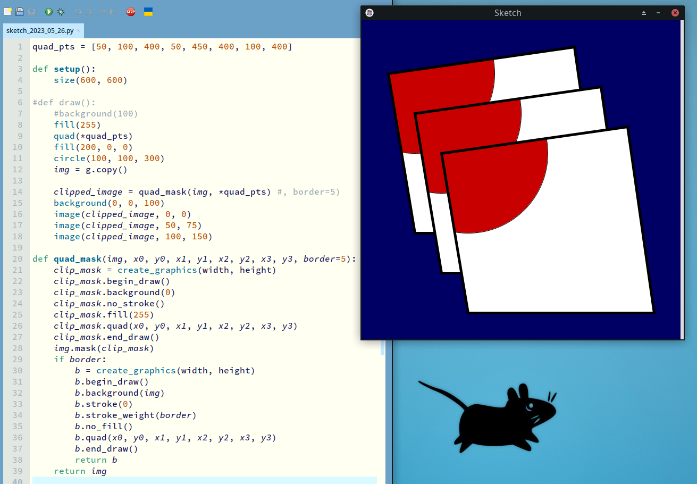Click the Resume debugging icon
Screen dimensions: 697x484
[113, 12]
